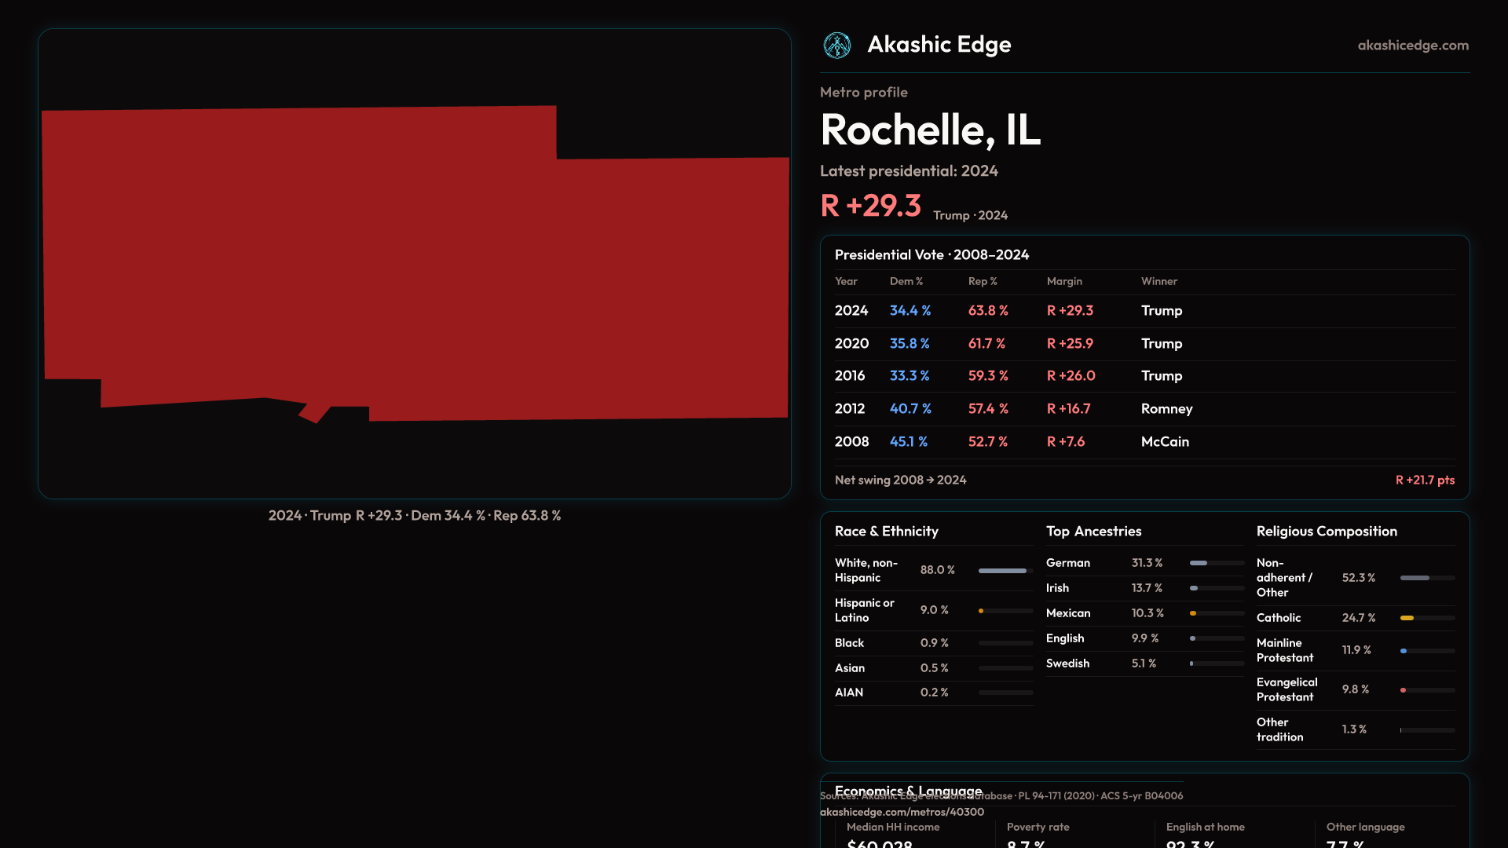The image size is (1508, 848).
Task: Click the Rochelle, IL metro title
Action: pos(930,130)
